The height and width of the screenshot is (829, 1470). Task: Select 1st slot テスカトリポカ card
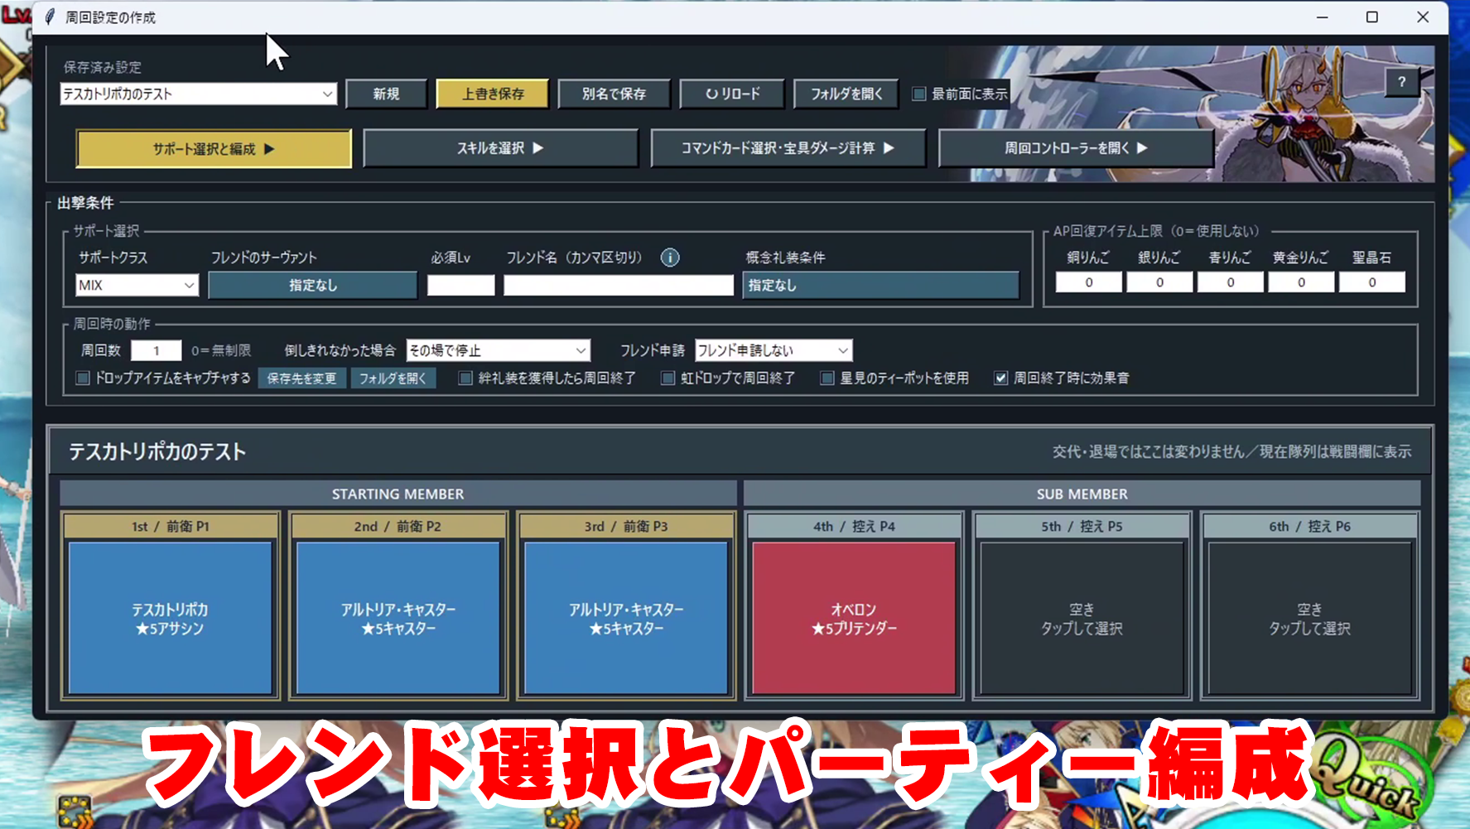(x=171, y=618)
